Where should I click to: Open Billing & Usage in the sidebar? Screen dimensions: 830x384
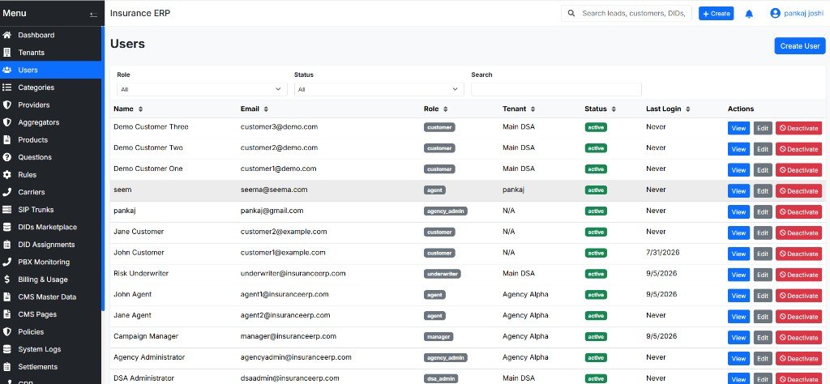click(51, 279)
